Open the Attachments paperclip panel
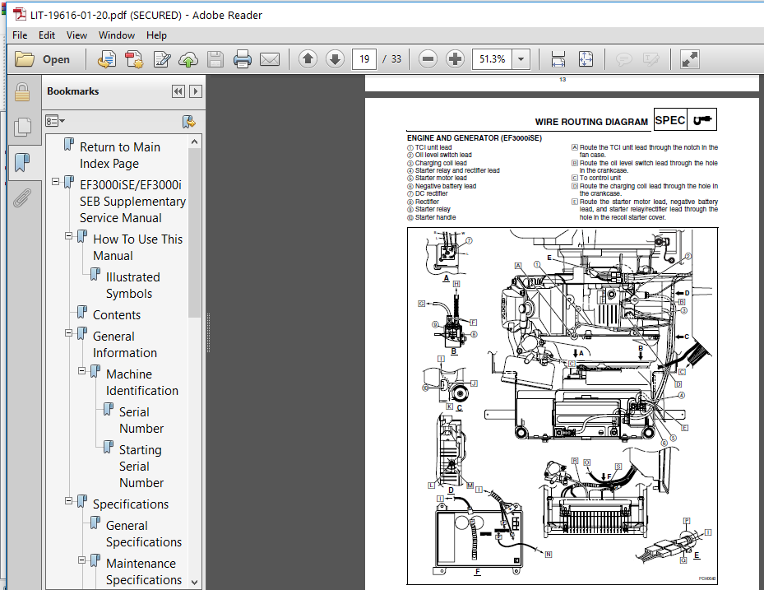This screenshot has height=590, width=764. pos(22,198)
